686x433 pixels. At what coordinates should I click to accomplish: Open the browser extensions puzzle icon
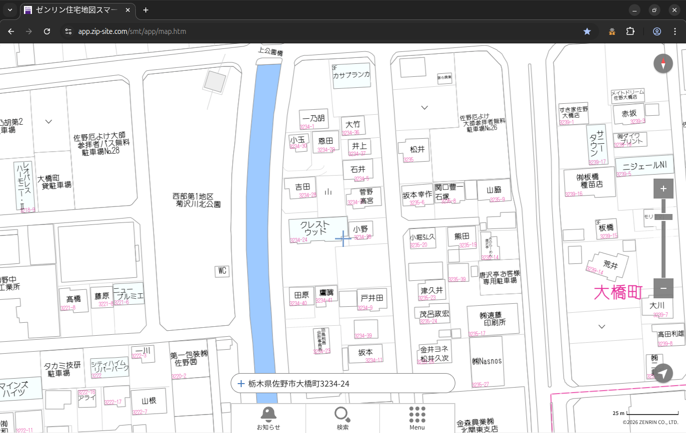tap(630, 31)
